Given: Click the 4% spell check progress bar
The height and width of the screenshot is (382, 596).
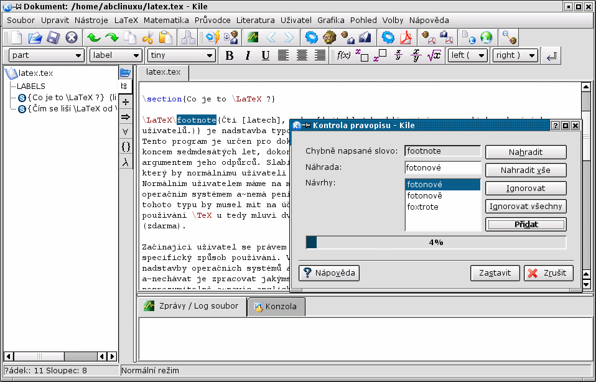Looking at the screenshot, I should [x=436, y=243].
